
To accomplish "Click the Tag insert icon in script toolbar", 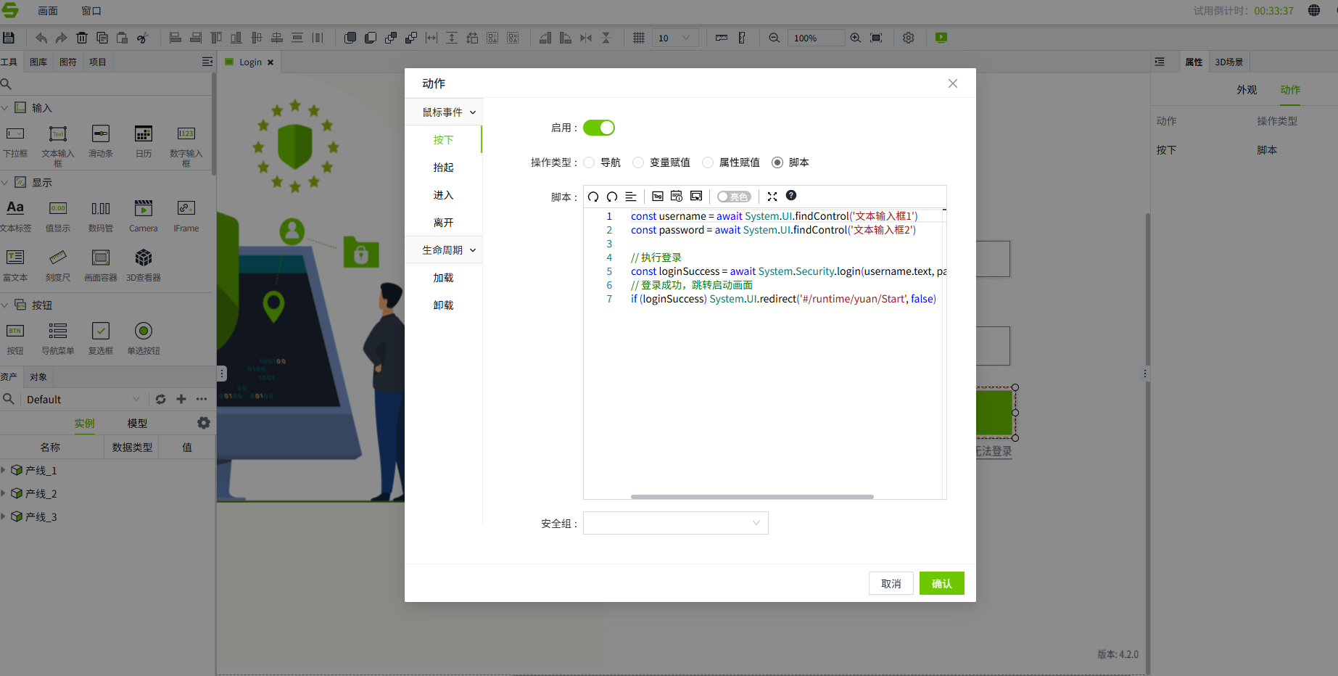I will 658,197.
